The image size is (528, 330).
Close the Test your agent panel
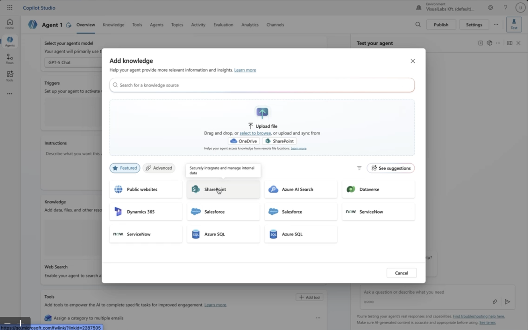[518, 43]
